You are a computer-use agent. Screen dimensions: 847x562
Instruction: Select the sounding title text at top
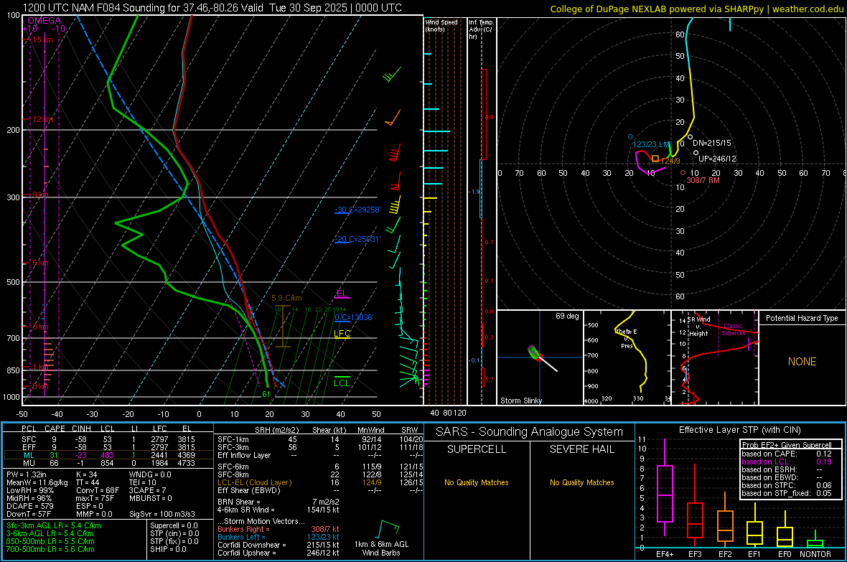(212, 8)
